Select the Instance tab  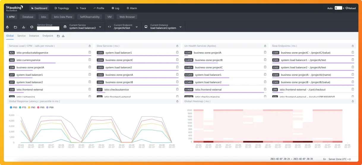pos(34,36)
